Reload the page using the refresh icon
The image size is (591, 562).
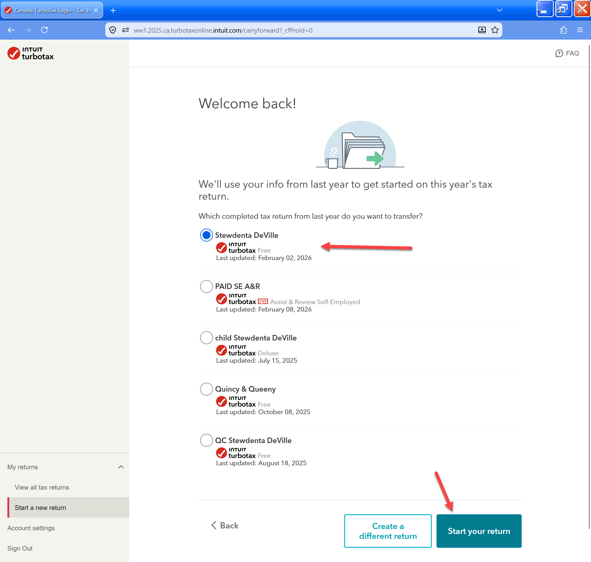pos(44,30)
